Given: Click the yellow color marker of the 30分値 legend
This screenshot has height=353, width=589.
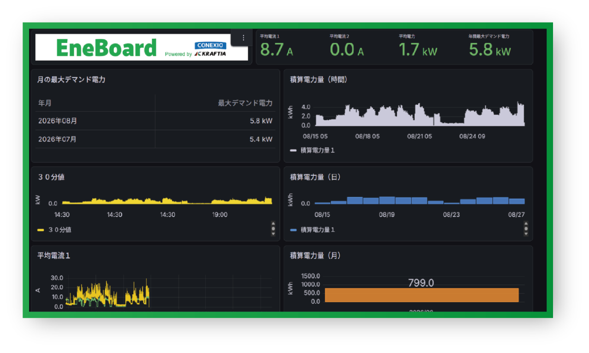Looking at the screenshot, I should click(41, 230).
